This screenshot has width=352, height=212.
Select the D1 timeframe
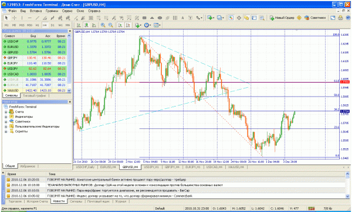(x=52, y=25)
